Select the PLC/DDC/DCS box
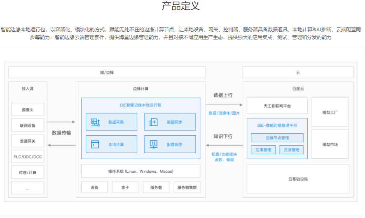 [28, 157]
